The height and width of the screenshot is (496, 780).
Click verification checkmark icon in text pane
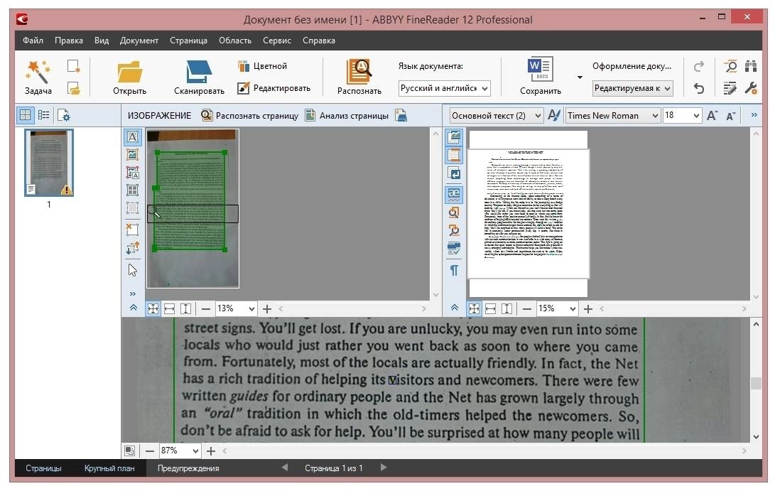point(454,248)
